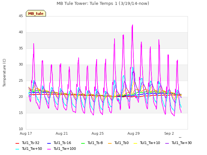Viewport: 207px width, 155px height.
Task: Click the yellow Tul1_Tw+10 color swatch
Action: 136,143
